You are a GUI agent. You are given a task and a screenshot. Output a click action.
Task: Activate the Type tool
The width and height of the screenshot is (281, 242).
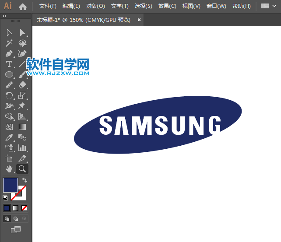click(9, 64)
